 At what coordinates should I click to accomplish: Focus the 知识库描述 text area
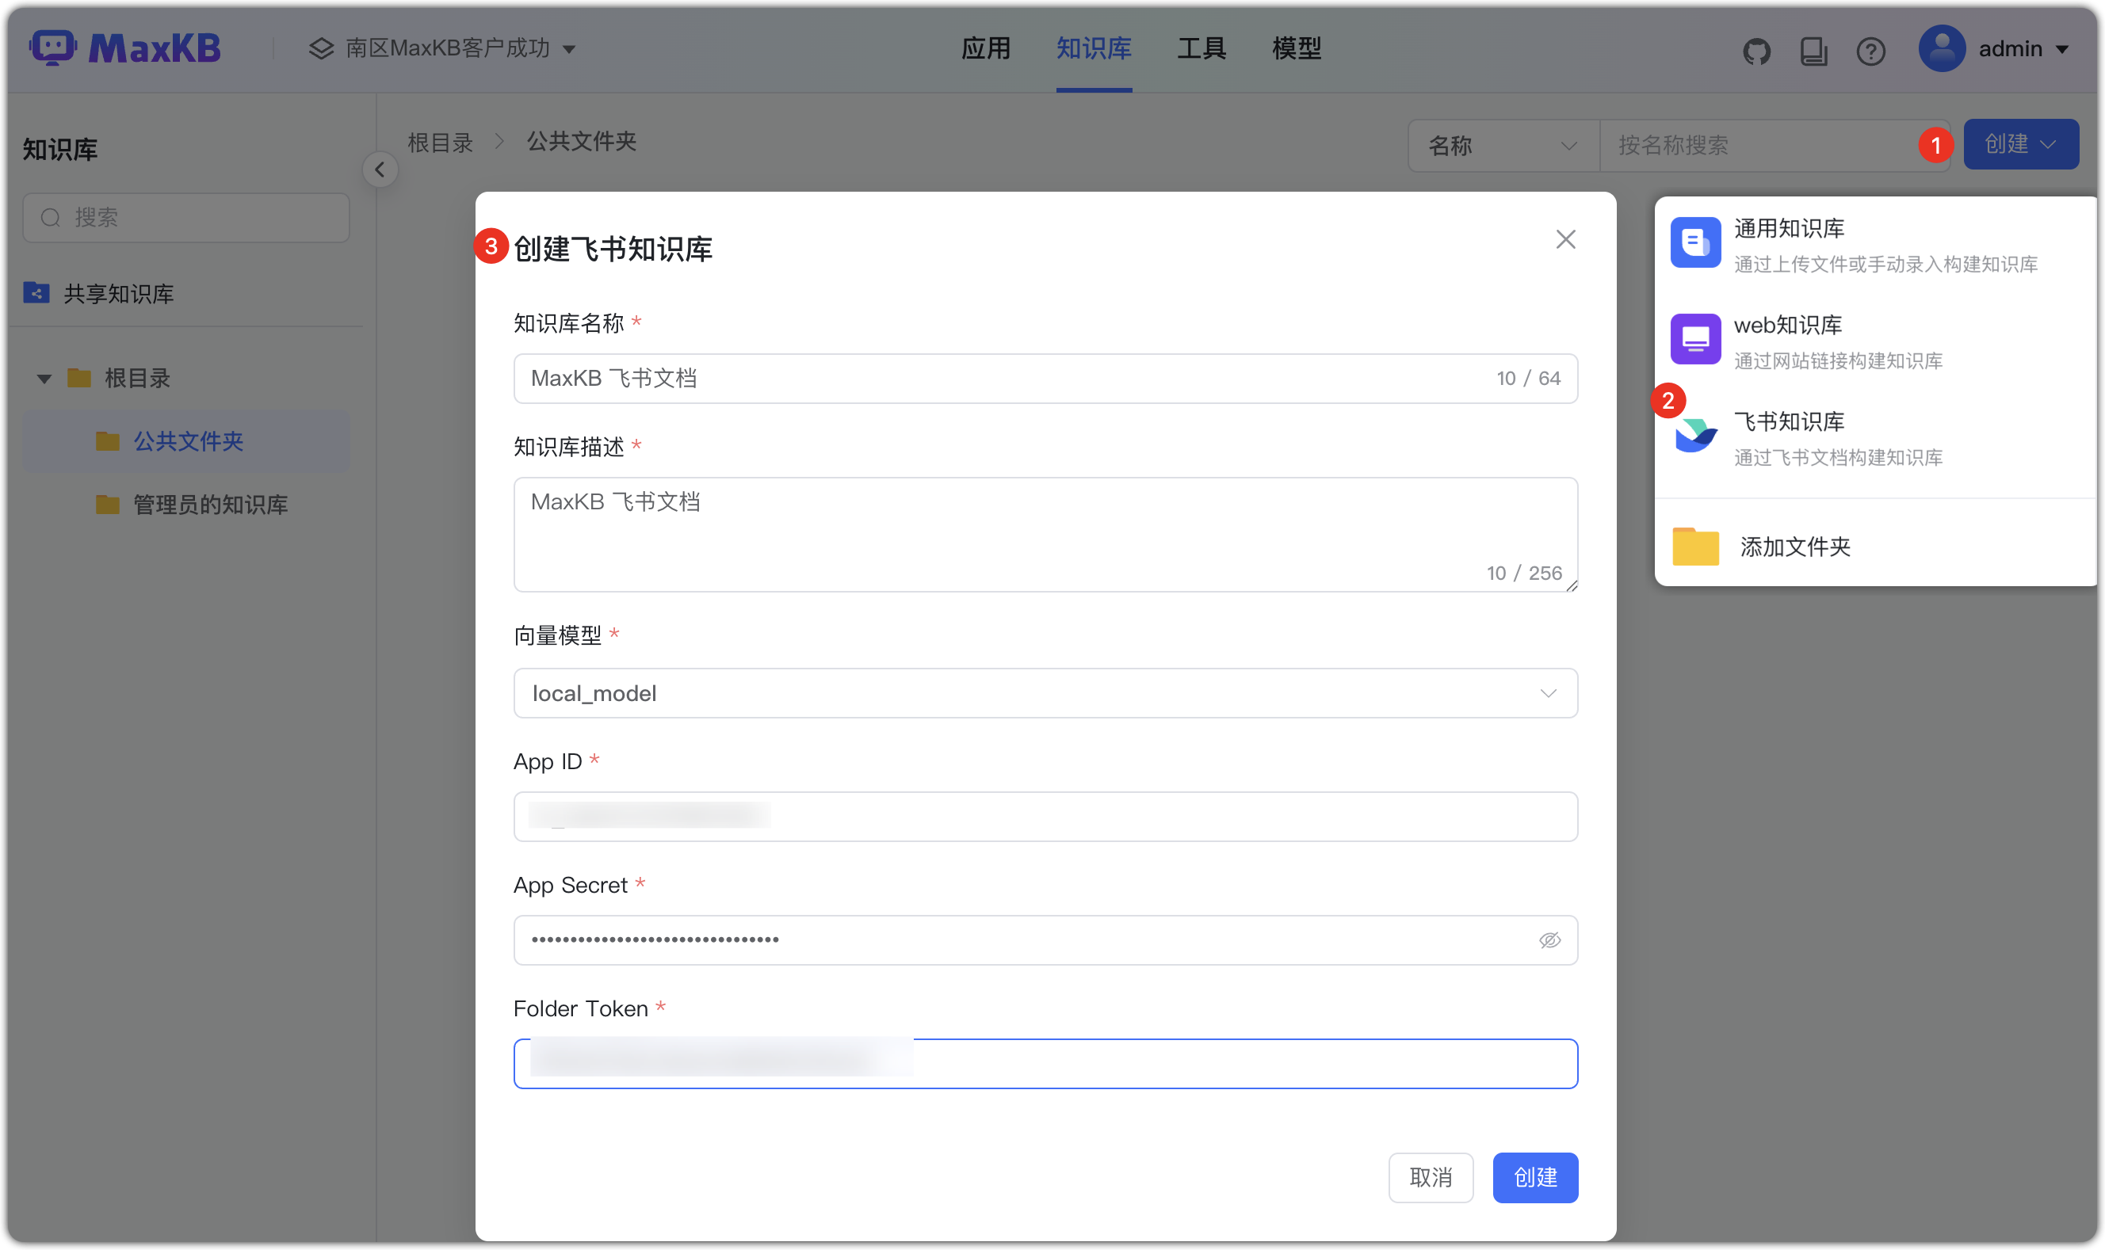[1045, 534]
